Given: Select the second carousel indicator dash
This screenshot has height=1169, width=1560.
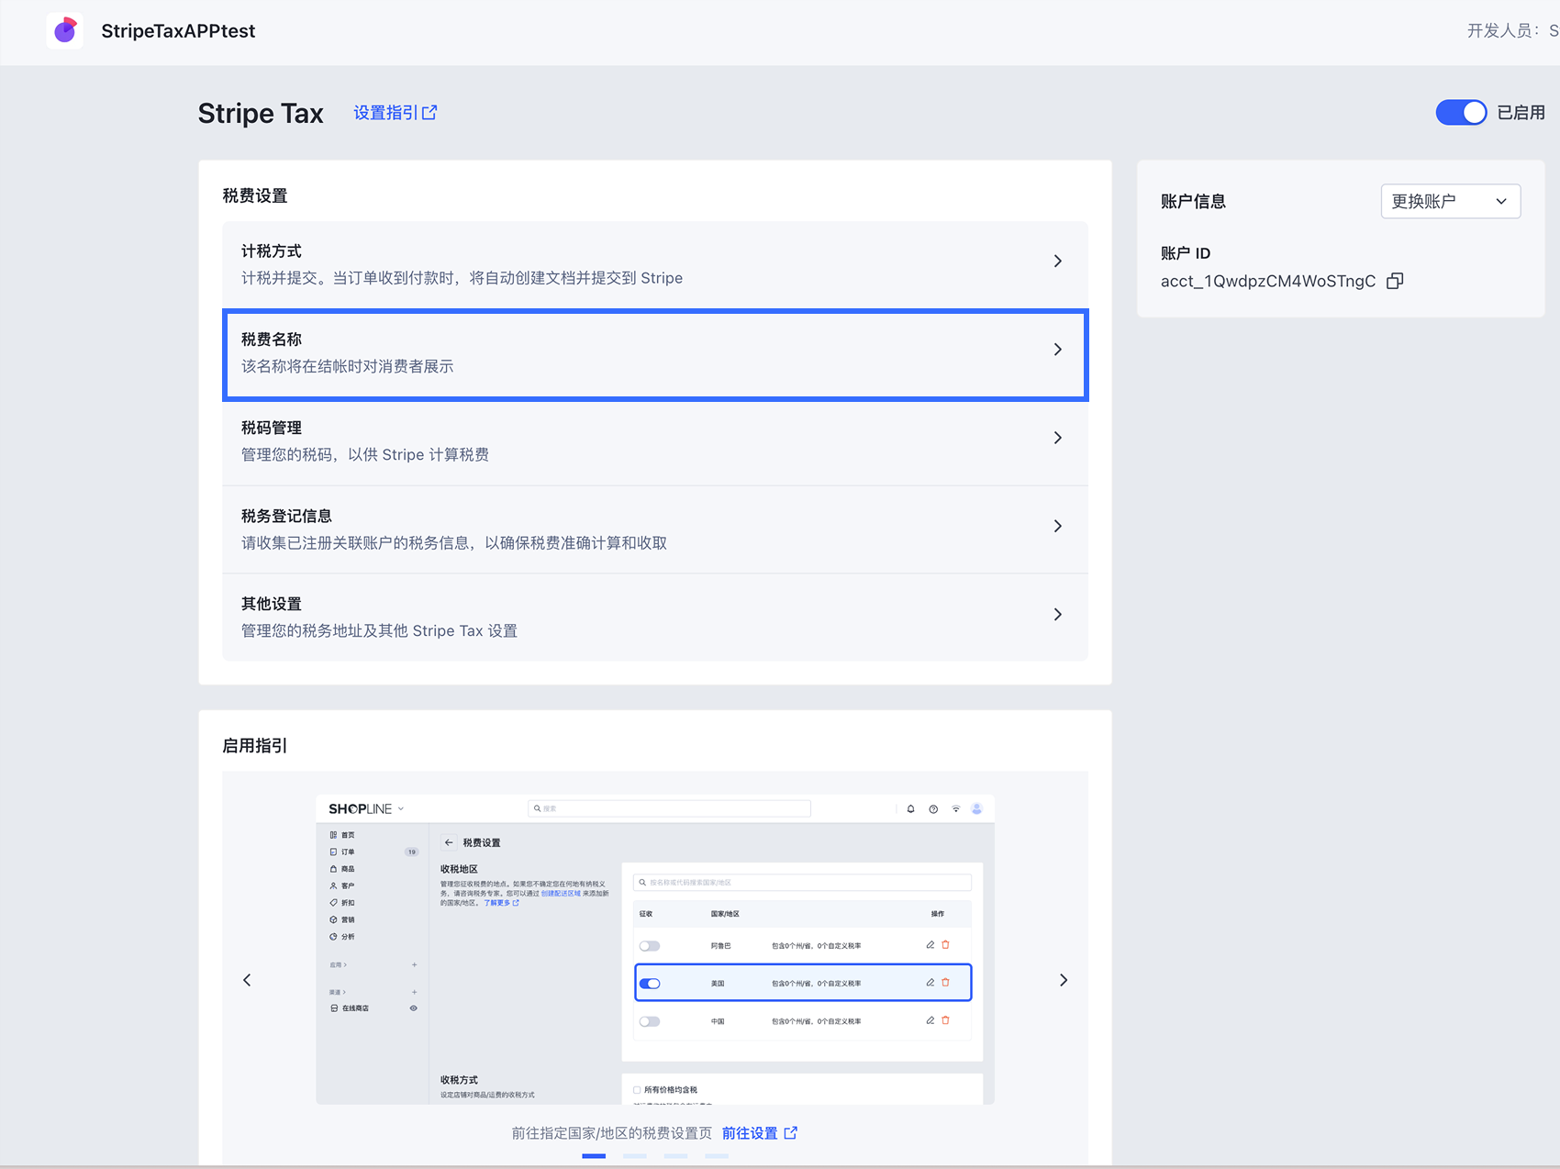Looking at the screenshot, I should [635, 1156].
